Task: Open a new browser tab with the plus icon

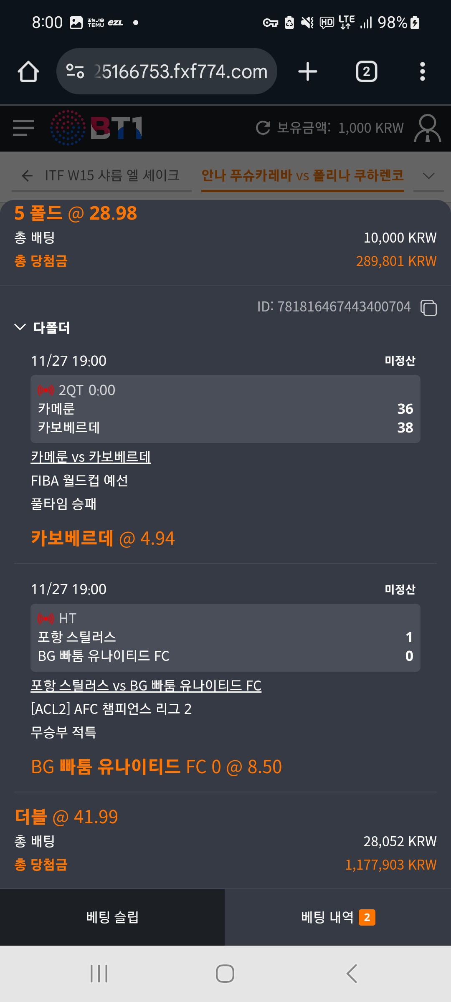Action: point(308,71)
